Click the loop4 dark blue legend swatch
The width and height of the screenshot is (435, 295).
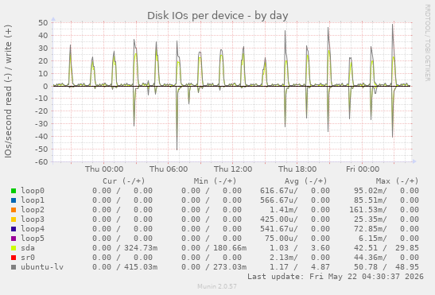(x=14, y=229)
